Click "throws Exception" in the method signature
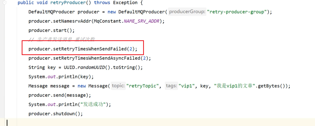Image resolution: width=315 pixels, height=126 pixels. click(x=116, y=3)
